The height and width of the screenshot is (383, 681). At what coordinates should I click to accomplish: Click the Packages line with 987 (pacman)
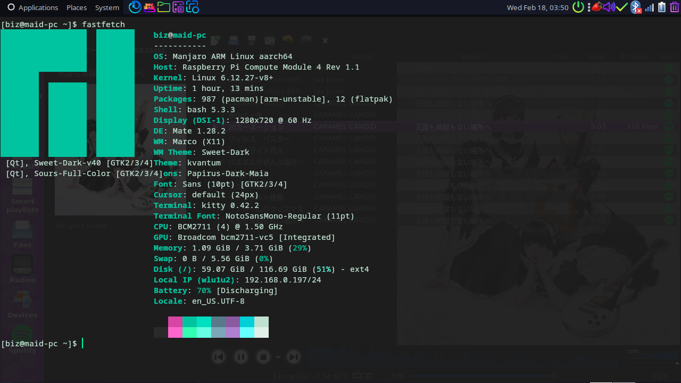[273, 99]
